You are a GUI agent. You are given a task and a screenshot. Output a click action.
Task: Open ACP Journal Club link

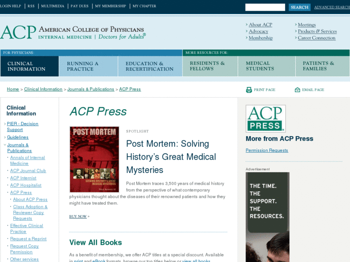click(x=28, y=171)
